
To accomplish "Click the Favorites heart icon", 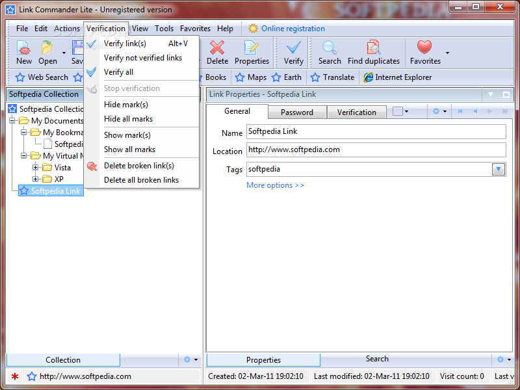I will pyautogui.click(x=424, y=47).
